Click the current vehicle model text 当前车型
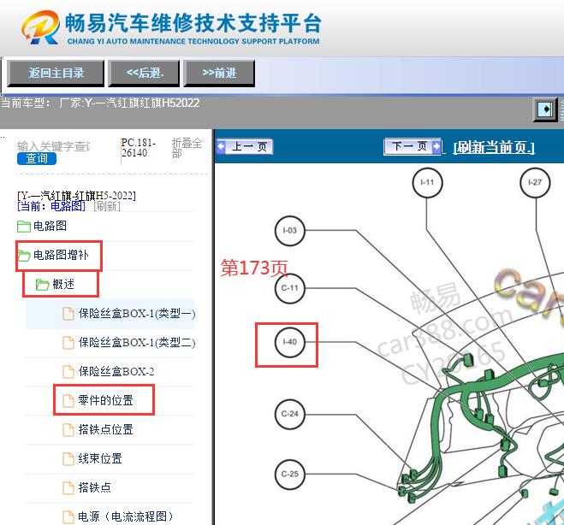 tap(100, 103)
